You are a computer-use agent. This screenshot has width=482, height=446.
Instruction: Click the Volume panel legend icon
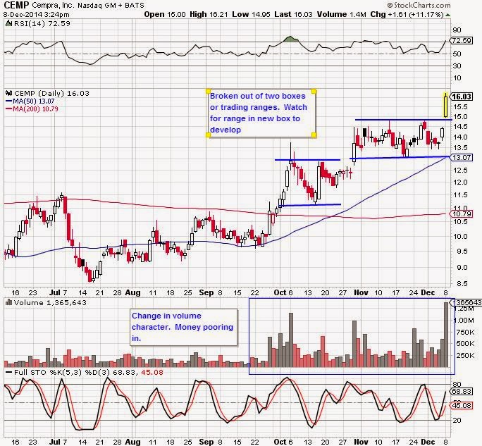pyautogui.click(x=7, y=302)
